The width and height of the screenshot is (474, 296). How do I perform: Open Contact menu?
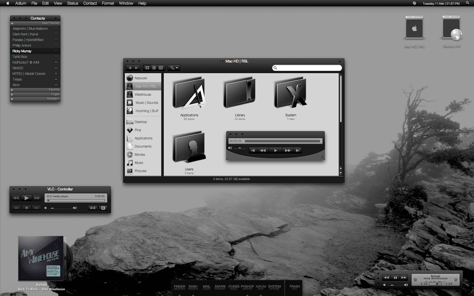pos(90,3)
